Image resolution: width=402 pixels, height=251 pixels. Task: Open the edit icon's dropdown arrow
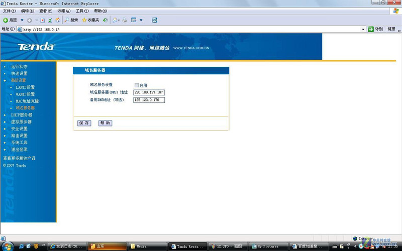point(141,20)
